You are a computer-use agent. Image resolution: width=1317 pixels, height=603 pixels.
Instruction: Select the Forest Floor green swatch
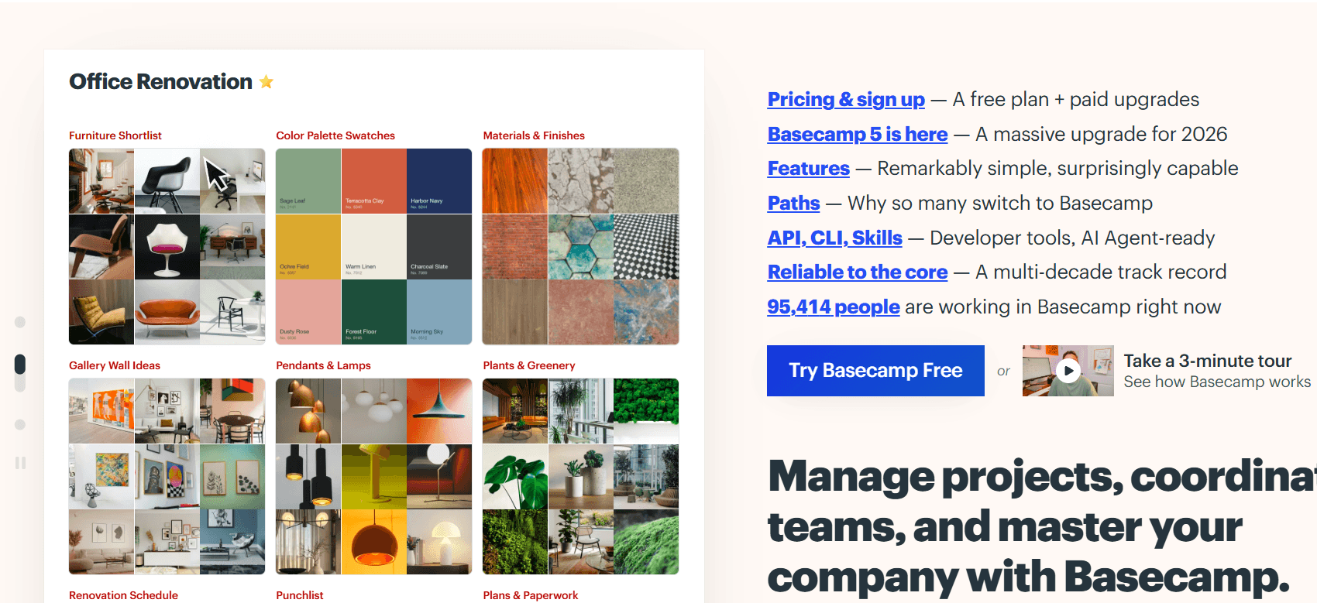373,312
